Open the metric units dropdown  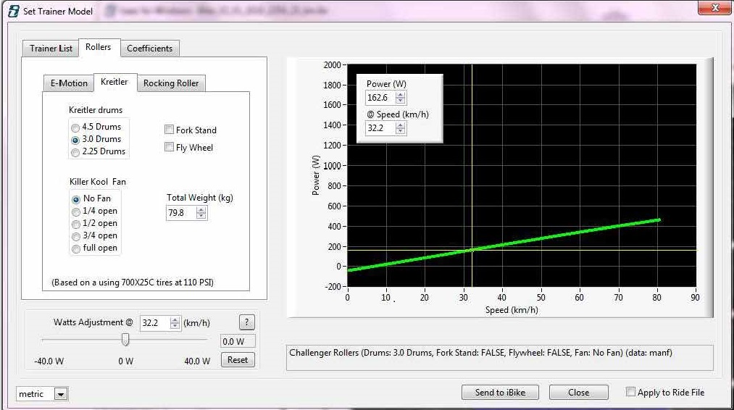click(61, 394)
